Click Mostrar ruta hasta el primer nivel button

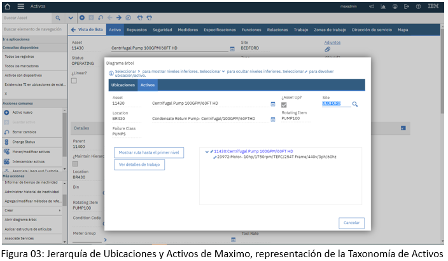point(149,153)
